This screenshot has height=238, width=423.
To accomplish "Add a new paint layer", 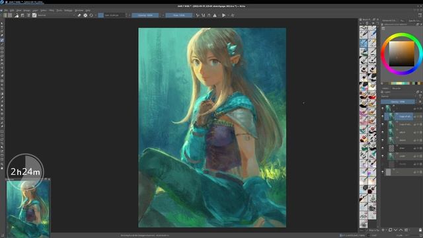I will pos(383,230).
